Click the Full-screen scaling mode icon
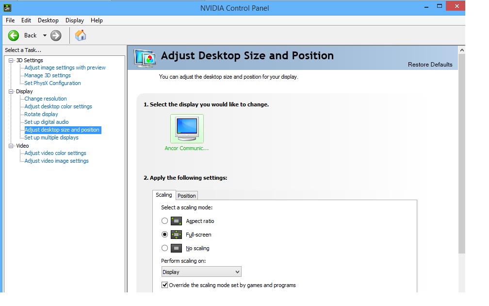This screenshot has width=489, height=306. [176, 235]
